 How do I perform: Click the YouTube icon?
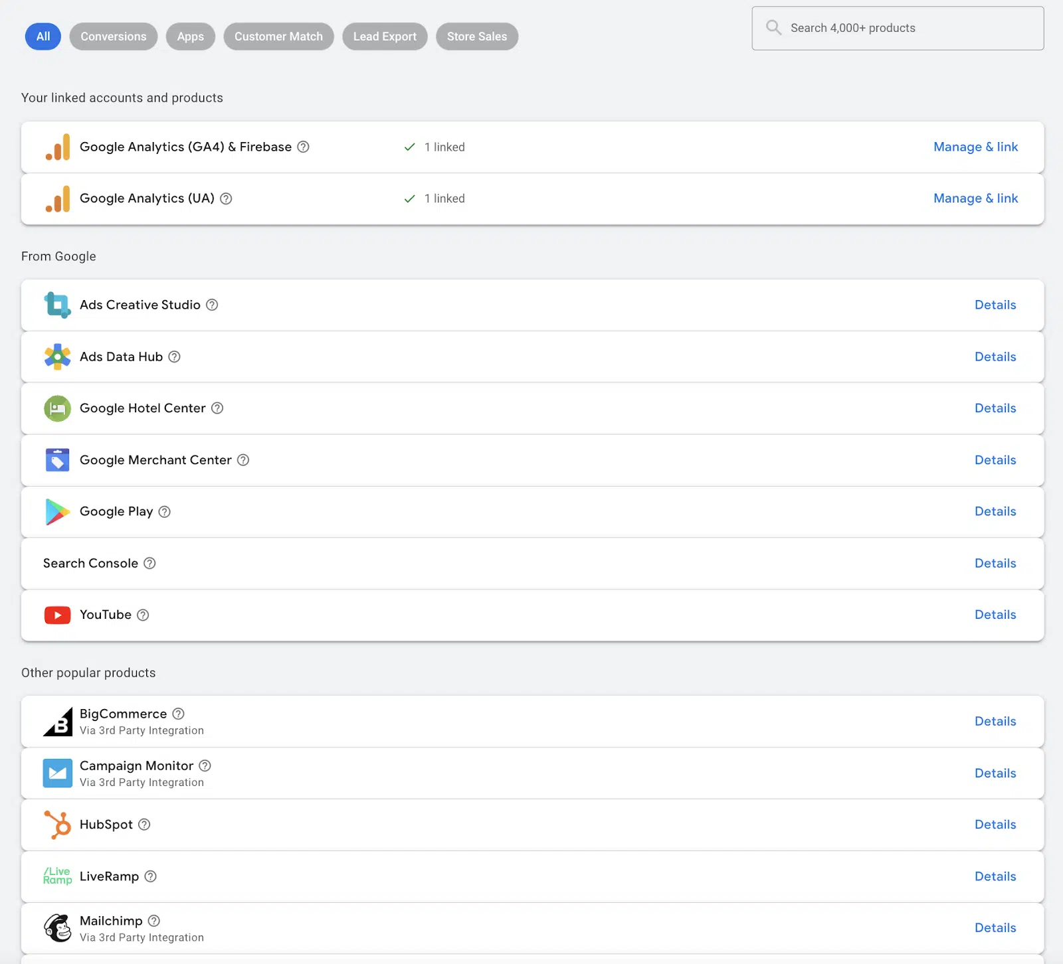click(x=58, y=615)
